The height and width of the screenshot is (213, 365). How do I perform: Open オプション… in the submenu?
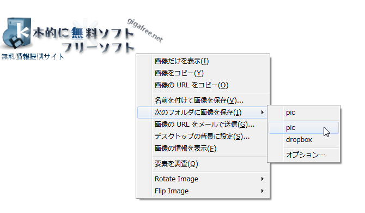click(x=303, y=155)
